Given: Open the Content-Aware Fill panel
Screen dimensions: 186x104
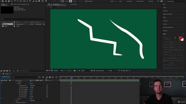Looking at the screenshot, I should point(168,27).
